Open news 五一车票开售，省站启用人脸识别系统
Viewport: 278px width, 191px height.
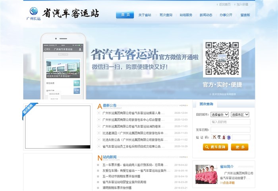(x=135, y=165)
